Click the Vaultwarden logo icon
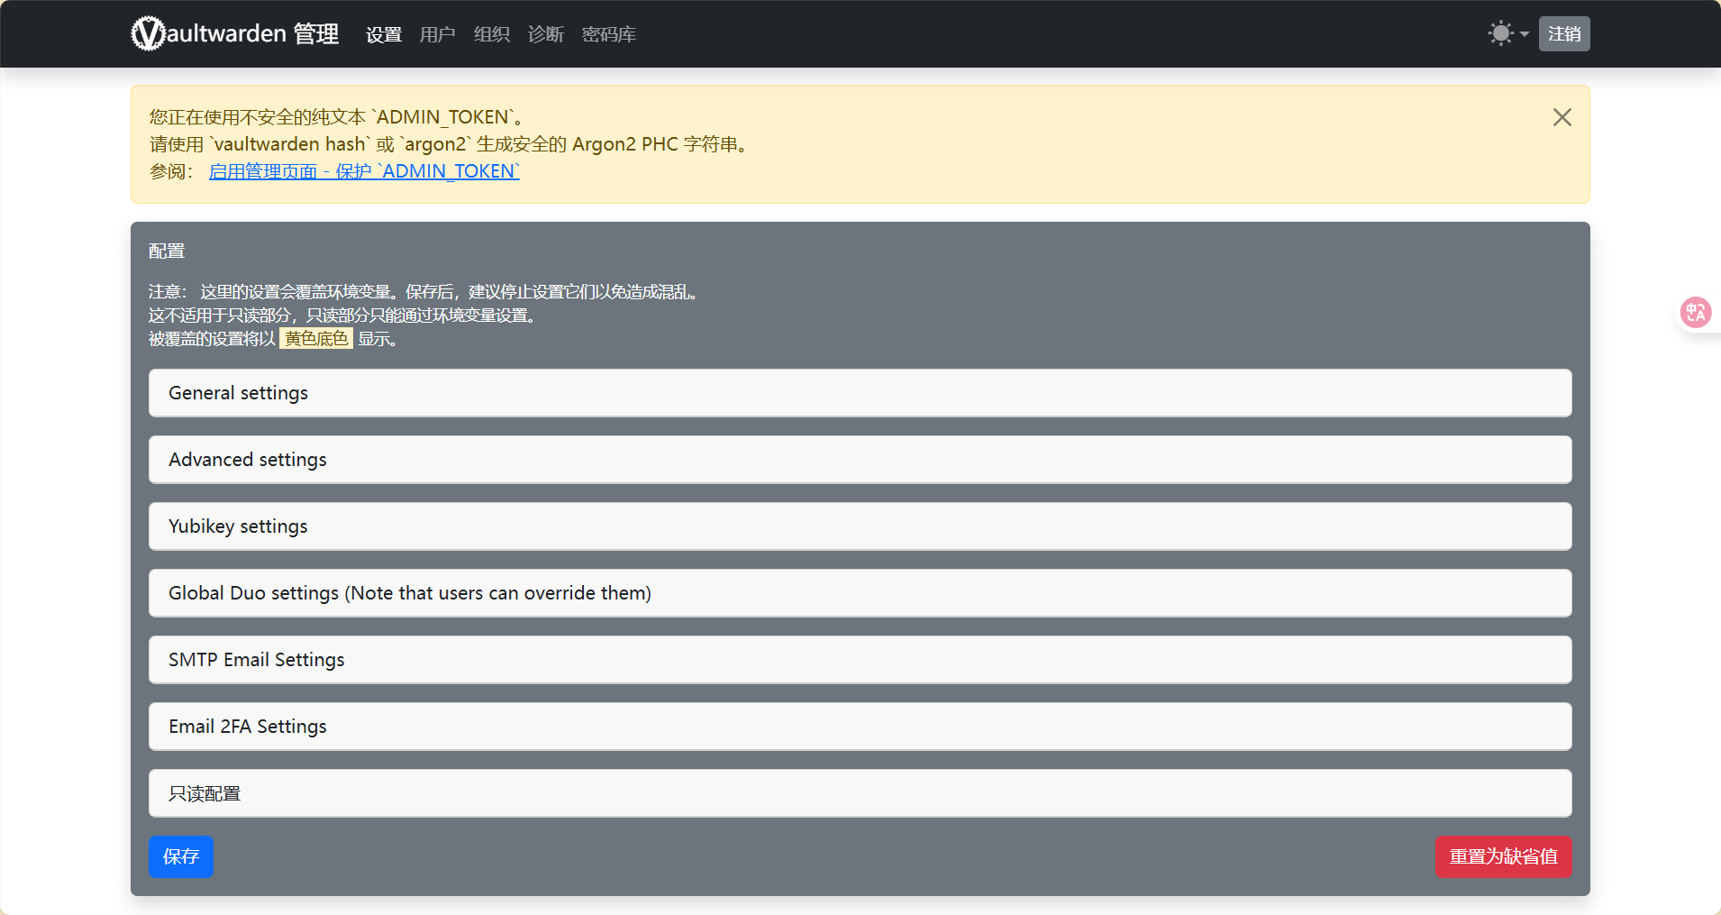 pyautogui.click(x=148, y=34)
